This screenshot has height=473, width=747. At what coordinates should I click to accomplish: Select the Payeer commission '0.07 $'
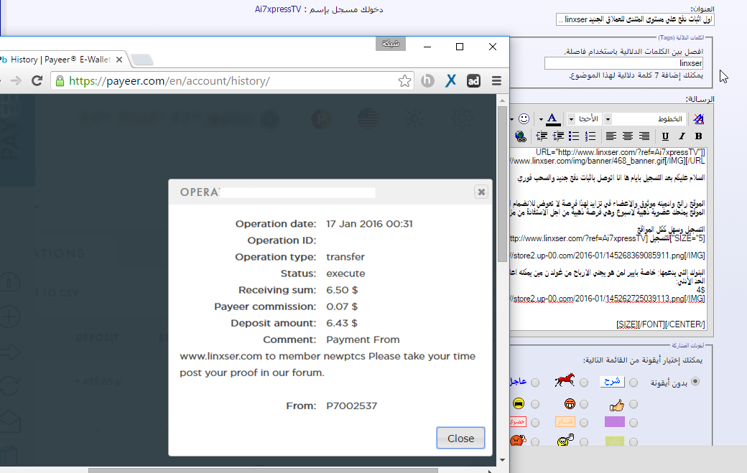pyautogui.click(x=342, y=306)
